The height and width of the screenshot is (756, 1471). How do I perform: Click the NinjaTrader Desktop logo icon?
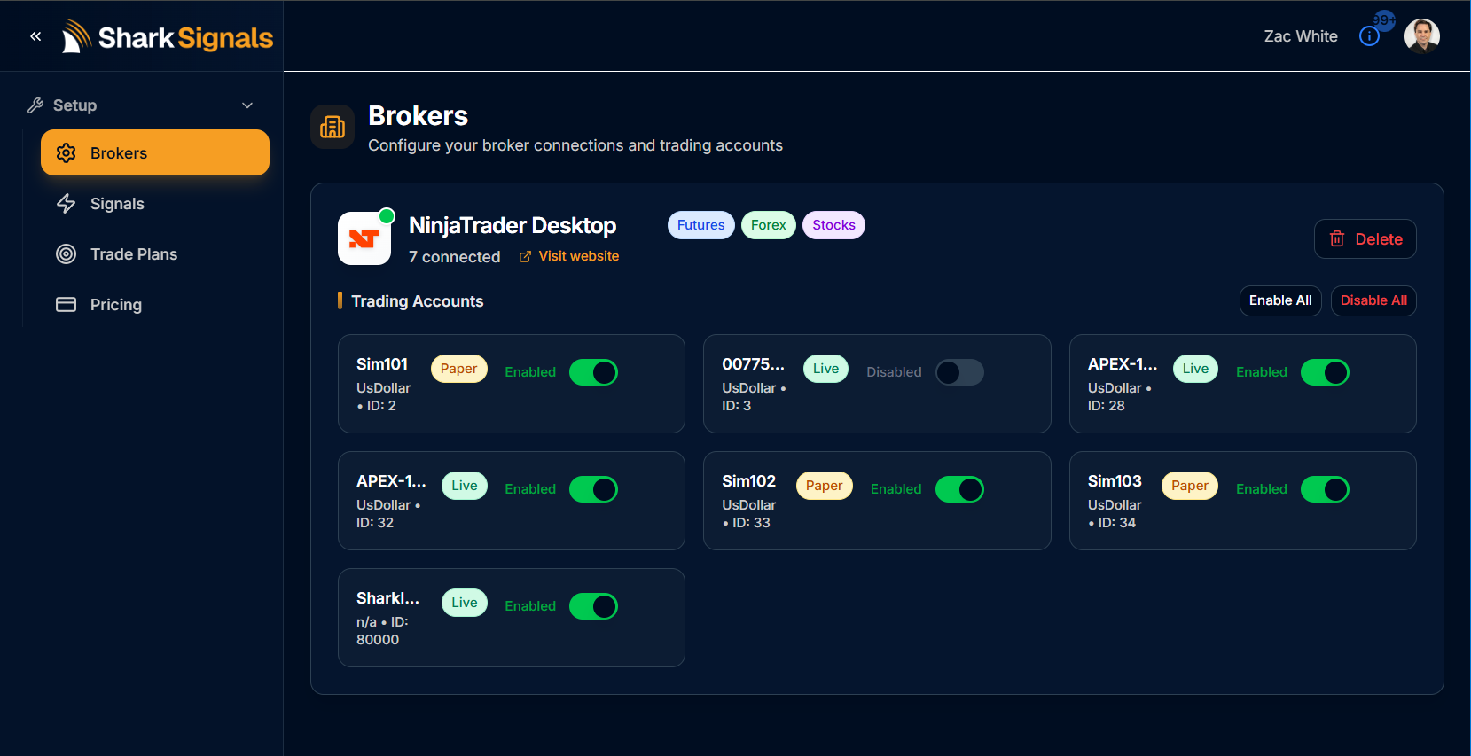364,238
